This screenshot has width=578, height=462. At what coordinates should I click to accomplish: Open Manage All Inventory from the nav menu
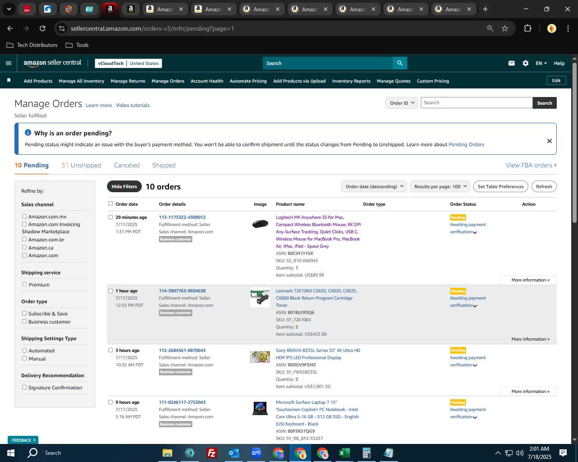pyautogui.click(x=81, y=81)
